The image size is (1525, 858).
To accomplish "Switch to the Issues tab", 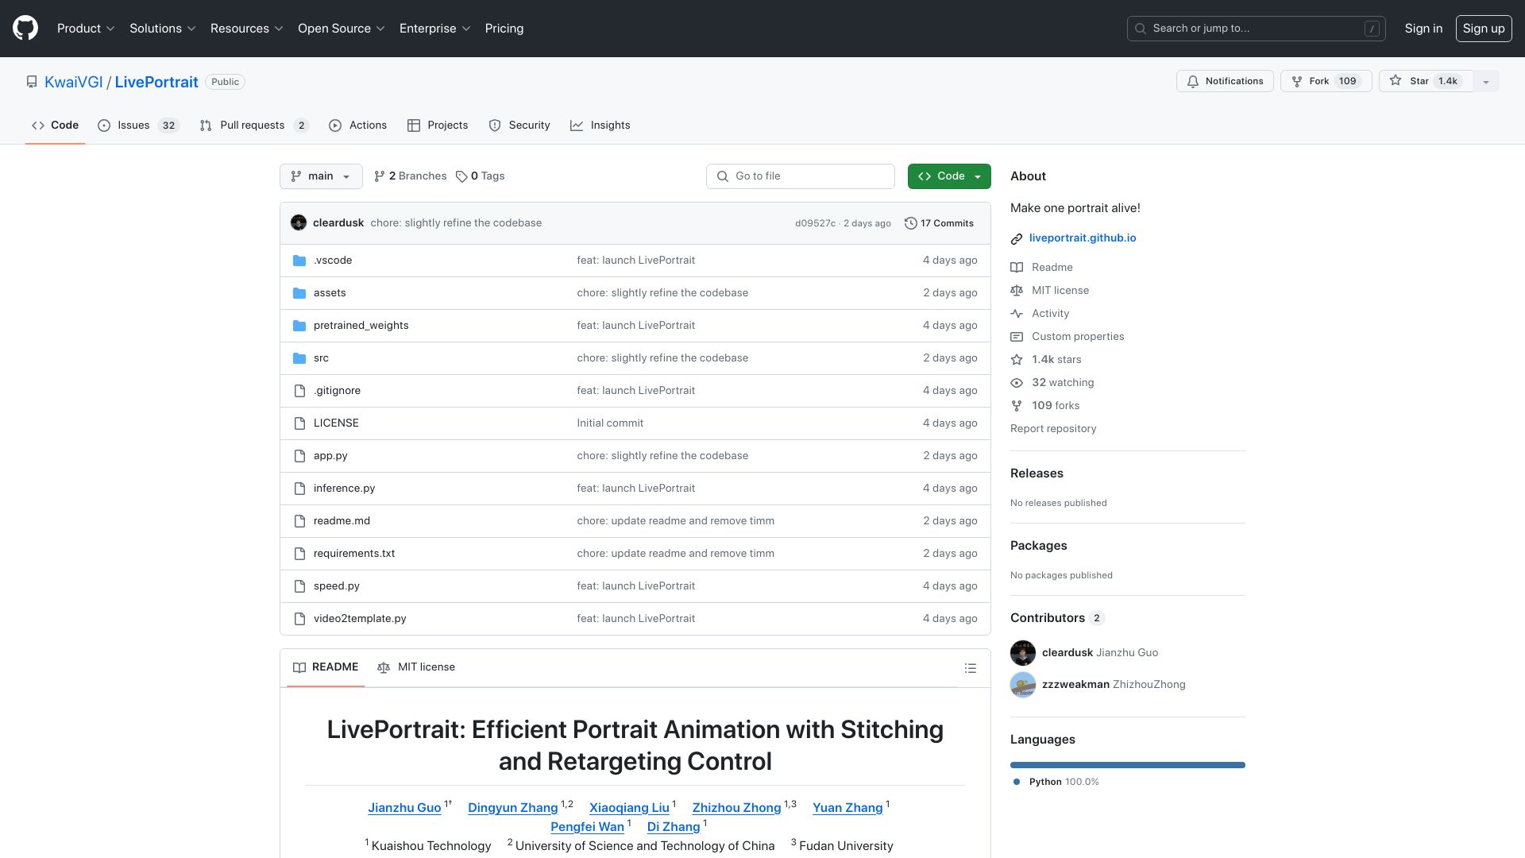I will point(138,126).
